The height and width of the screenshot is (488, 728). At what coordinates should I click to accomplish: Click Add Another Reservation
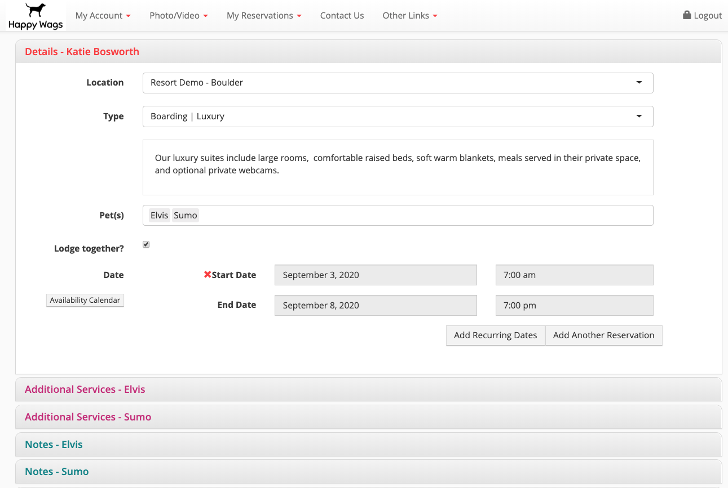(x=603, y=335)
